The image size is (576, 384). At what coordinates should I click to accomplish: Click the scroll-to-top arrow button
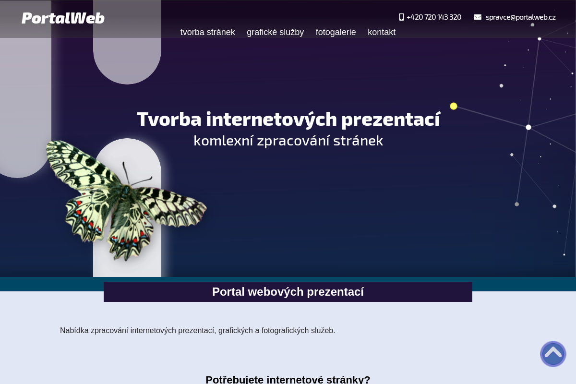[553, 354]
